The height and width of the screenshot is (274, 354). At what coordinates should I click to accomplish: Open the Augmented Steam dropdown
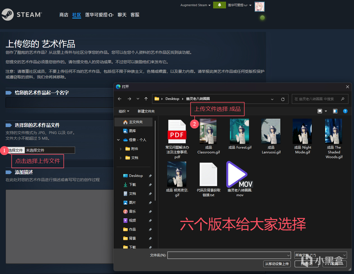(195, 5)
